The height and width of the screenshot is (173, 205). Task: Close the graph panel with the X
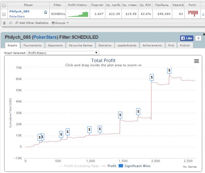204,34
